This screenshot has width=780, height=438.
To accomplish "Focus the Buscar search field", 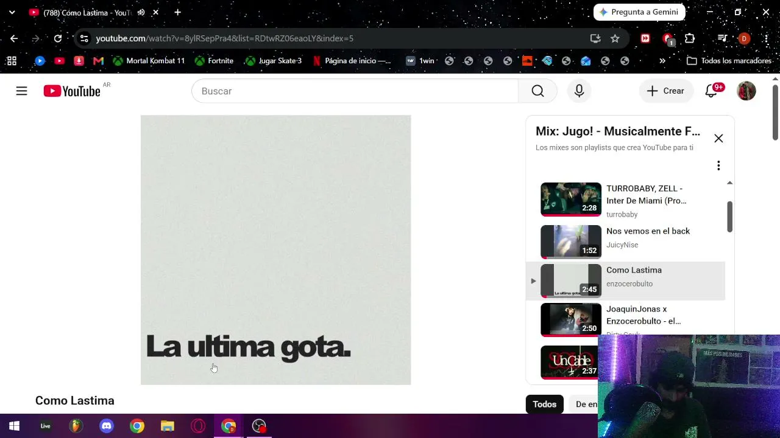I will (355, 91).
